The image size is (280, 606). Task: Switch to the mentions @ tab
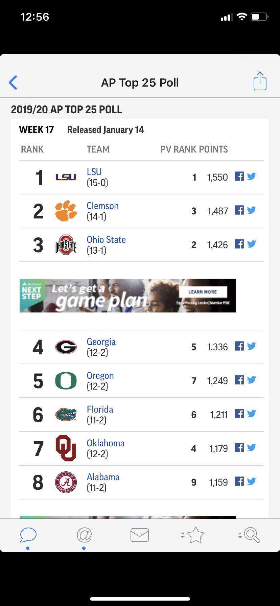[x=84, y=535]
